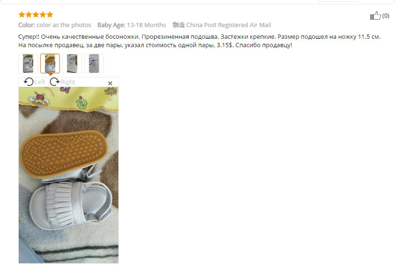Click the Russian review text paragraph
The image size is (395, 267).
(x=199, y=41)
